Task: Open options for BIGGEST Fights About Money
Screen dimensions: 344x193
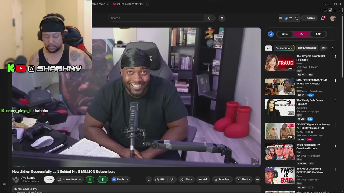Action: pyautogui.click(x=335, y=125)
